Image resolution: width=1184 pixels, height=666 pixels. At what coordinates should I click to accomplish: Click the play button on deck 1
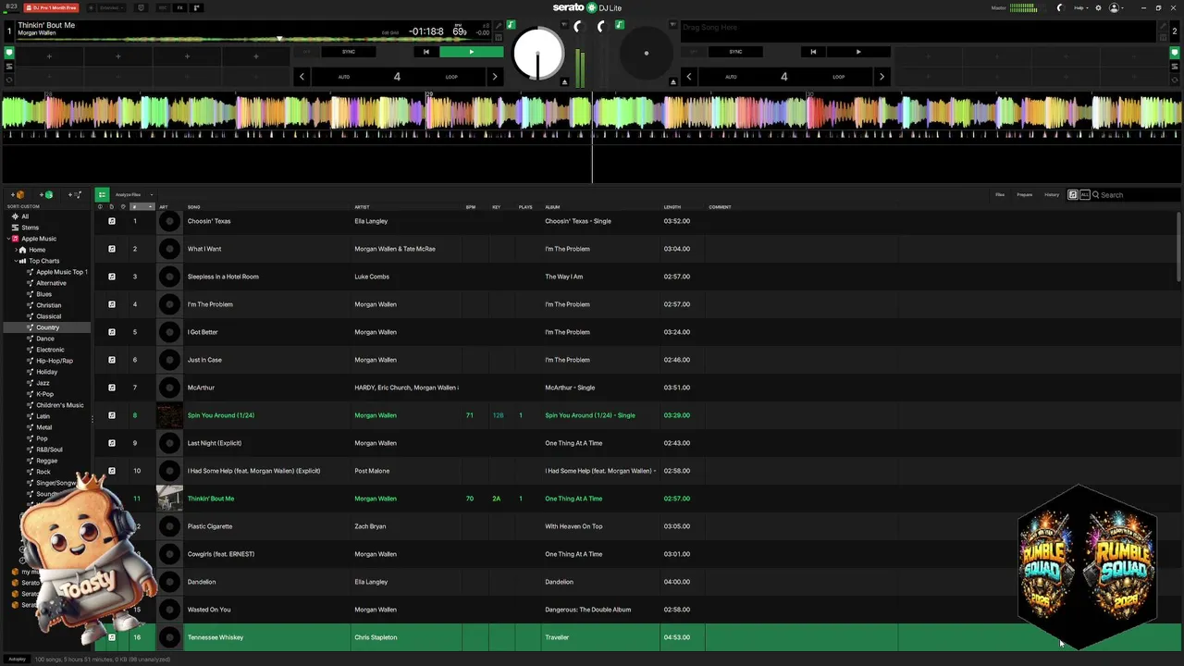coord(472,52)
